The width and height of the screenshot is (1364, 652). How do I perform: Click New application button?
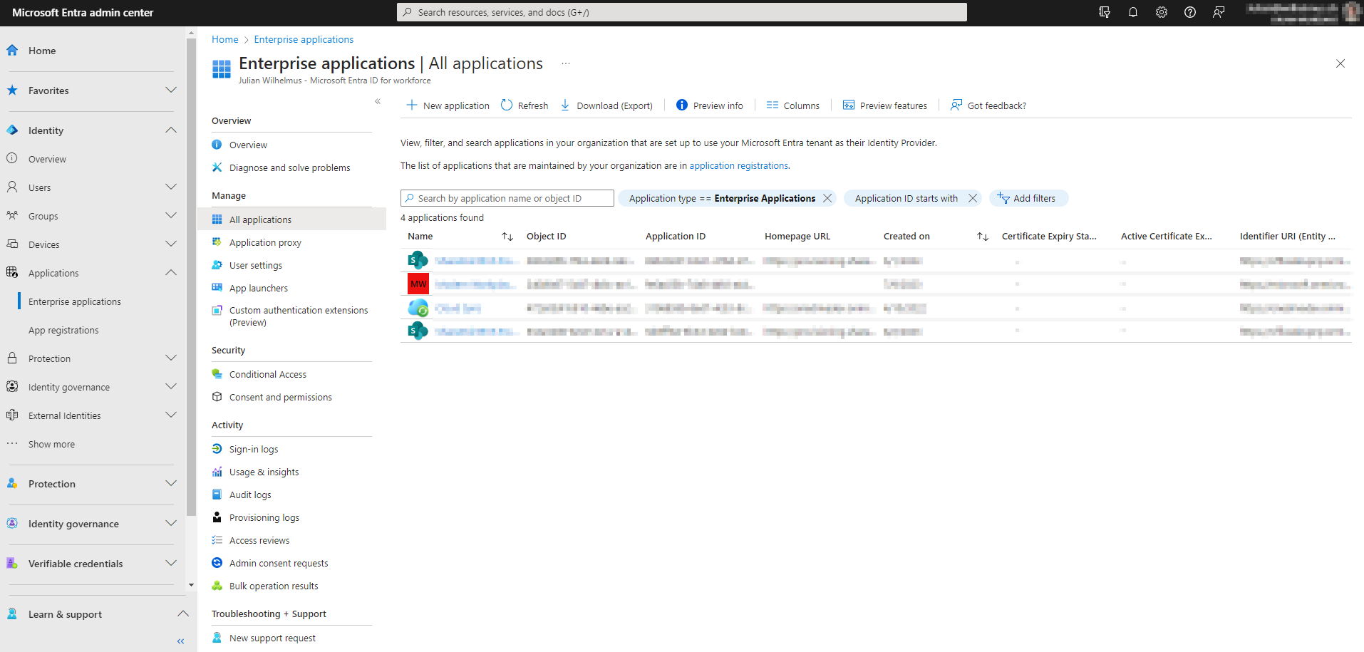click(x=448, y=105)
